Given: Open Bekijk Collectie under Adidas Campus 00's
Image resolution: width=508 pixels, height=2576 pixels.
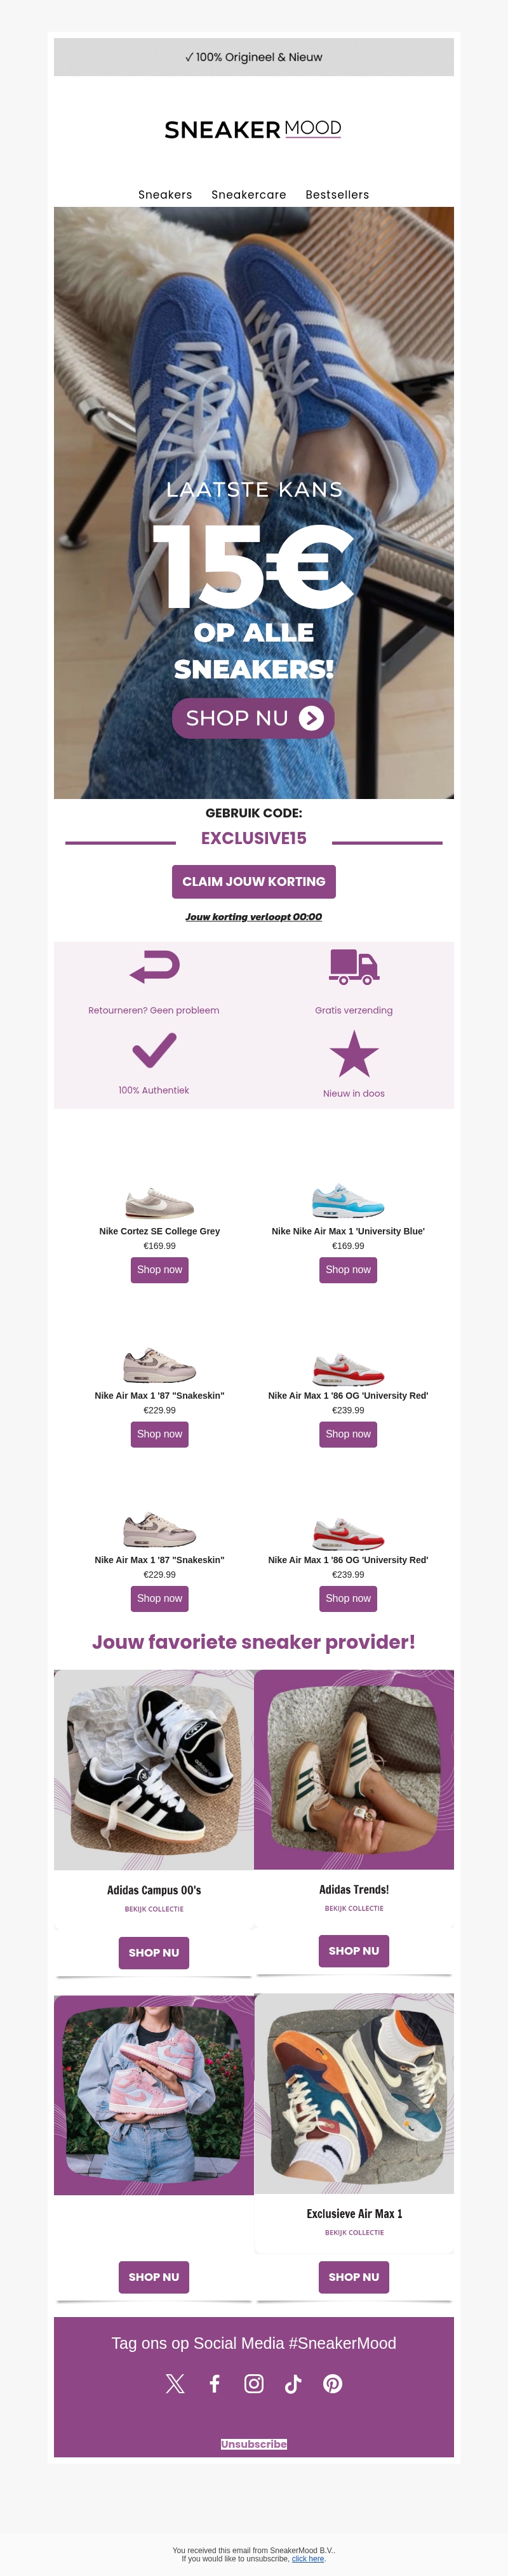Looking at the screenshot, I should [x=154, y=1909].
